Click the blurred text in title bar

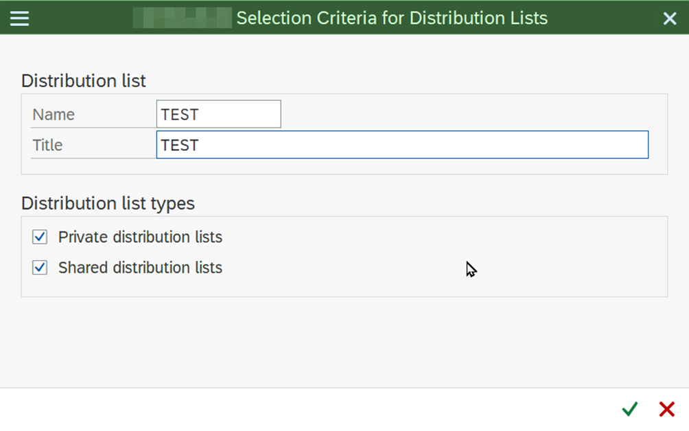[x=182, y=18]
